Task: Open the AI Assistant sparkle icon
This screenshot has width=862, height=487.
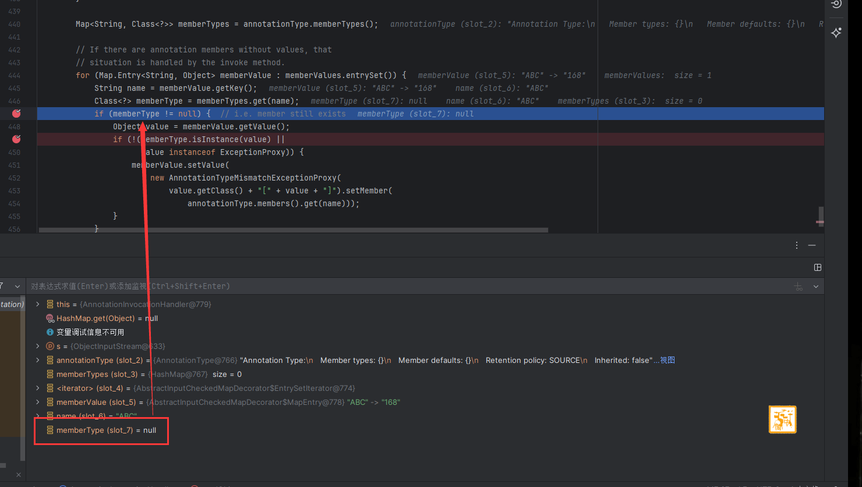Action: pos(836,33)
